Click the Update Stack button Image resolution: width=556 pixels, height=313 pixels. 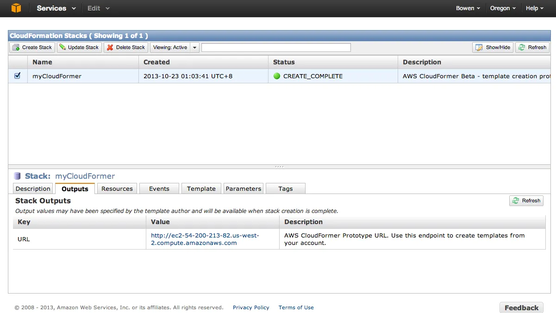click(x=79, y=47)
